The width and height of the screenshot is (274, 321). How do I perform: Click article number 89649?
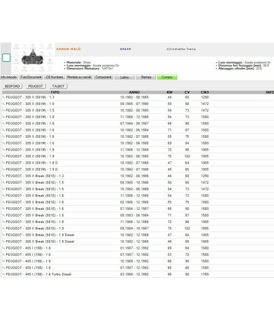125,49
